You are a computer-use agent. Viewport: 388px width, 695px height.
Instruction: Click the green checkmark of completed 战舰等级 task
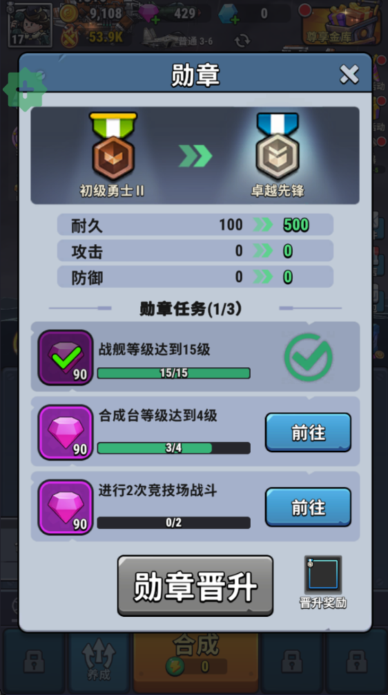tap(309, 358)
